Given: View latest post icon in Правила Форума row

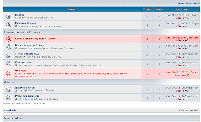Looking at the screenshot, I should click(x=187, y=26).
